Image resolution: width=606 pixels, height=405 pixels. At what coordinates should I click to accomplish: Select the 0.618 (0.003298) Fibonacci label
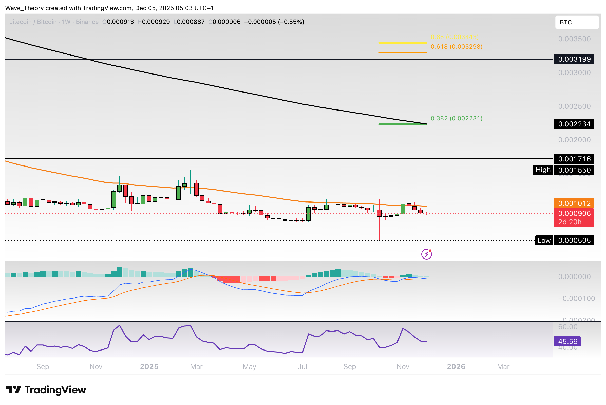[x=456, y=46]
